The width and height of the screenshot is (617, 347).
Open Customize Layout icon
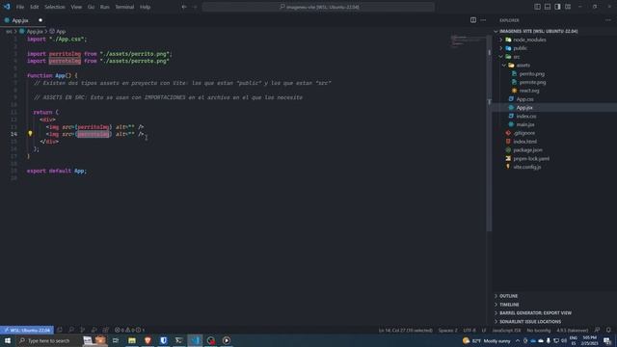click(x=568, y=7)
